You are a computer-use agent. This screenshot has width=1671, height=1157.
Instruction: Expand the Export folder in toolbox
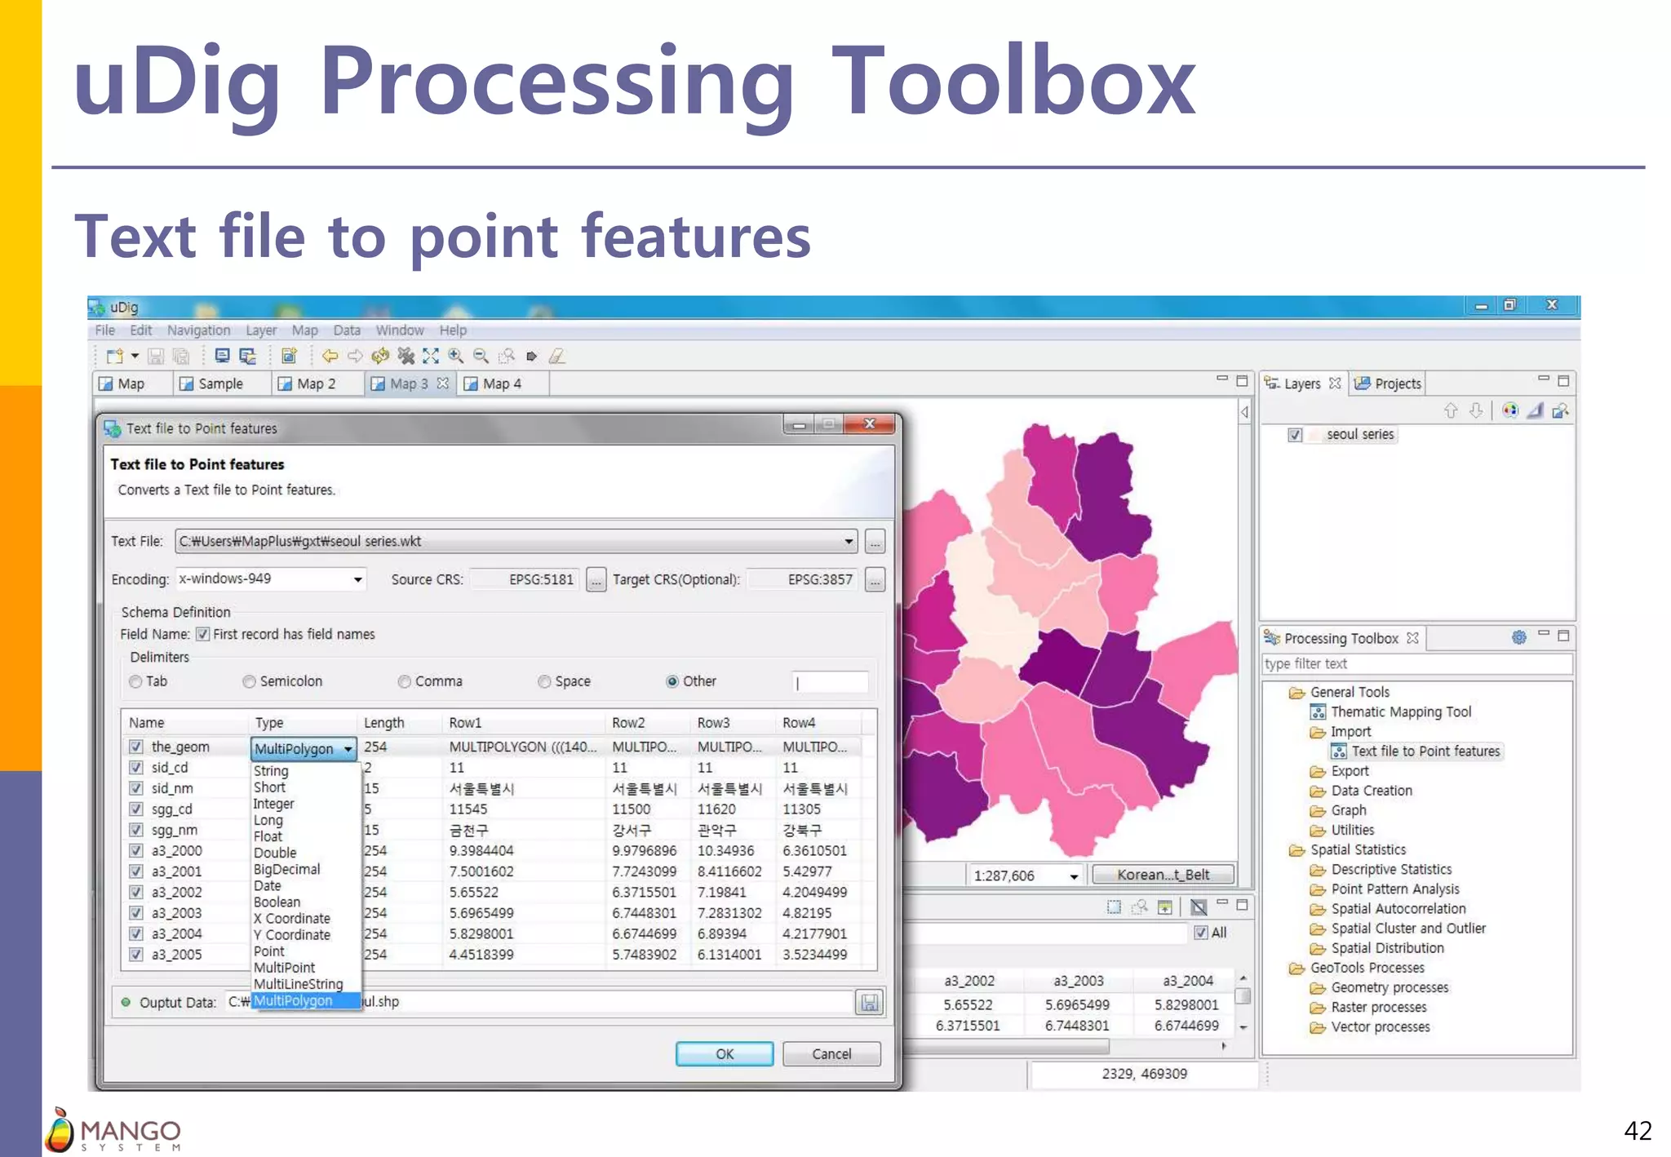pyautogui.click(x=1318, y=771)
